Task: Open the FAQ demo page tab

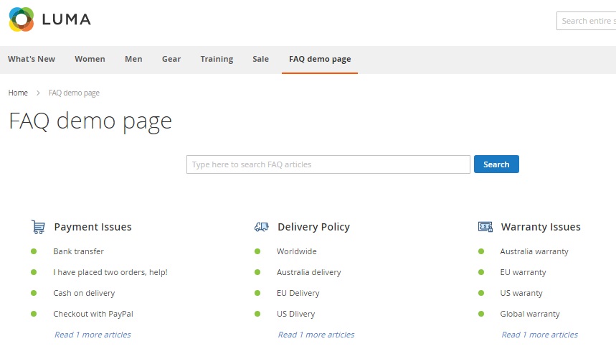Action: coord(320,59)
